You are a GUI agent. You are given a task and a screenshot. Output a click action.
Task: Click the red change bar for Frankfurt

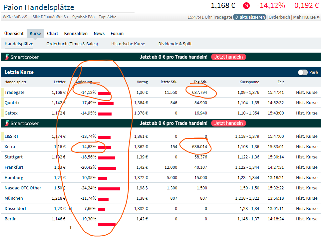click(x=107, y=168)
